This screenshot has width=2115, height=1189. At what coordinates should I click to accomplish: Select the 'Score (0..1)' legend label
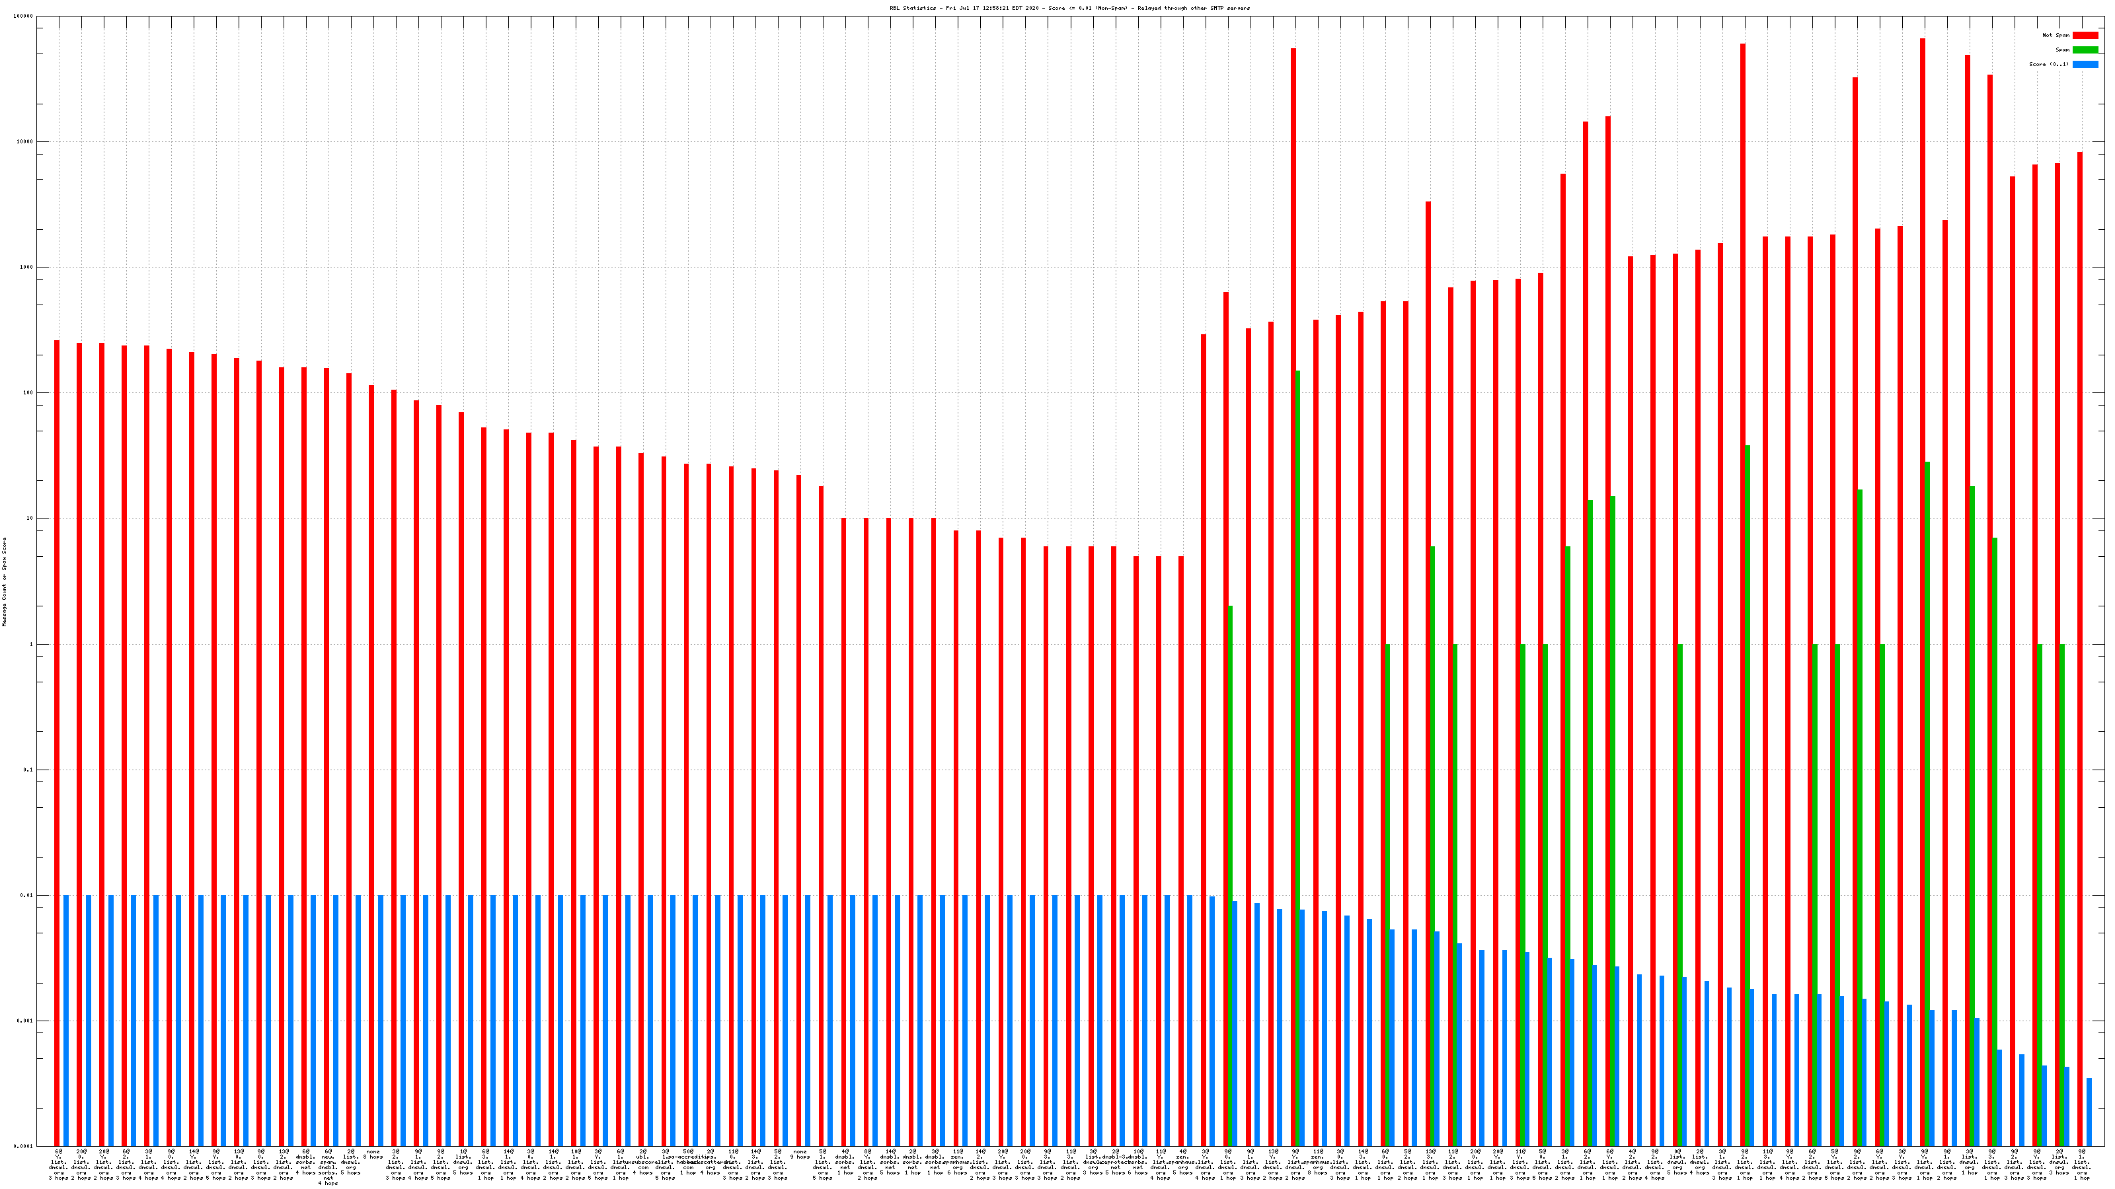click(2048, 64)
